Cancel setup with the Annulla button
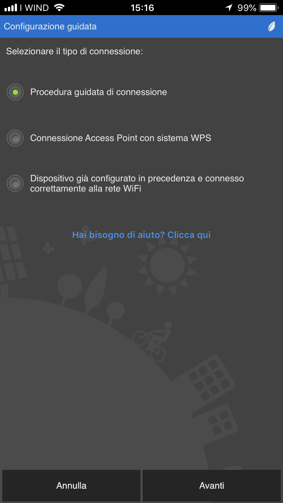This screenshot has width=283, height=503. [x=71, y=486]
